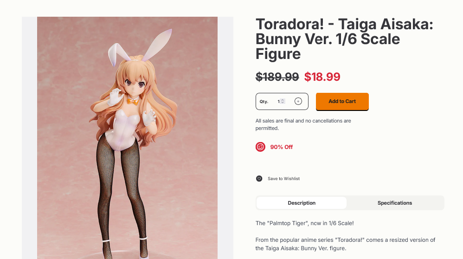Add the figure to the cart
The image size is (463, 259).
342,101
